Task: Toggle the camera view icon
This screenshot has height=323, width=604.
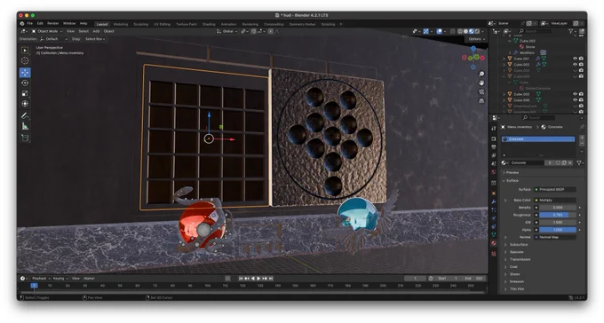Action: coord(481,91)
